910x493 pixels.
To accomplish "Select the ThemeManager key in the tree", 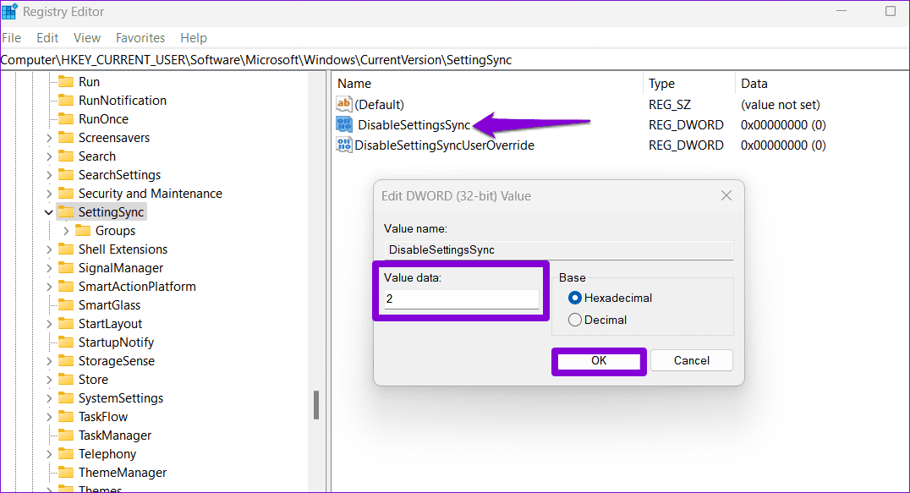I will (x=123, y=473).
